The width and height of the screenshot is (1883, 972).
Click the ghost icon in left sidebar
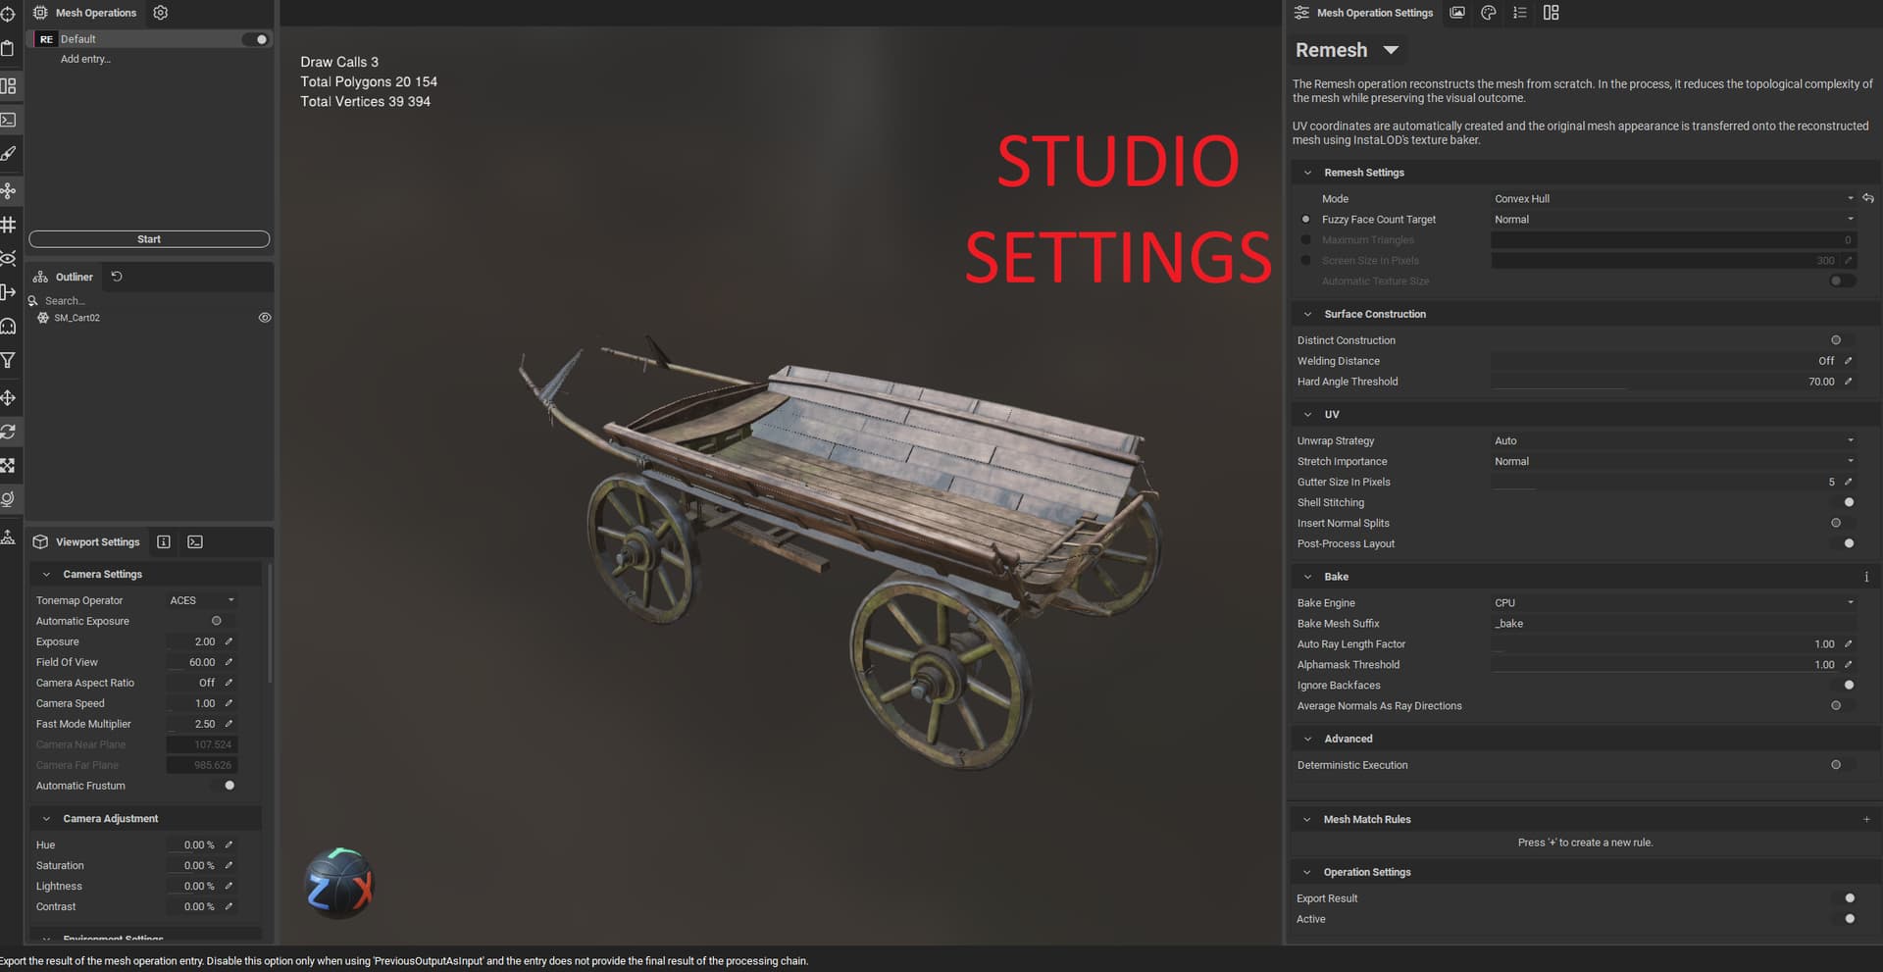point(9,327)
